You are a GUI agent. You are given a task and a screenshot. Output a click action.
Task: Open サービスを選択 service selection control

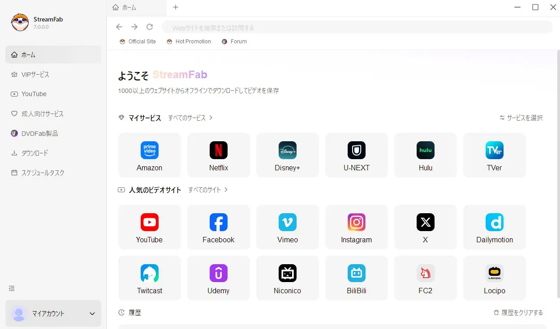(521, 118)
